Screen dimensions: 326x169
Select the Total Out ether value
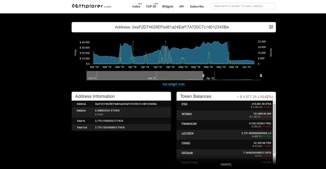coord(110,128)
